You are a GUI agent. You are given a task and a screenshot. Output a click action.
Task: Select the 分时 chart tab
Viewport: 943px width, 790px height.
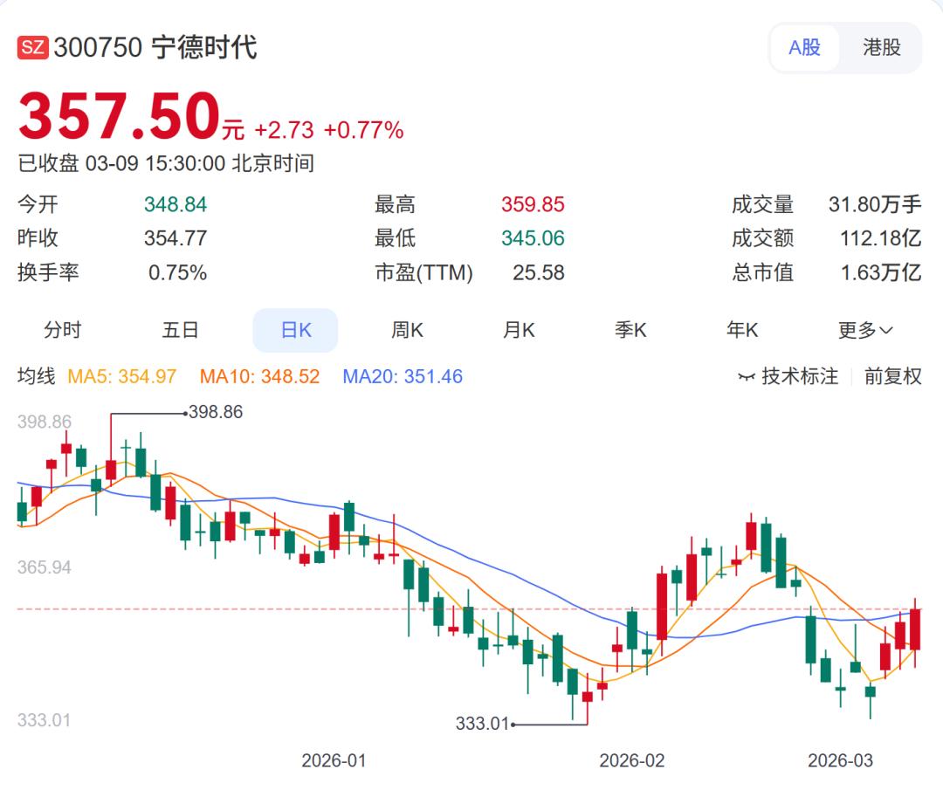63,330
